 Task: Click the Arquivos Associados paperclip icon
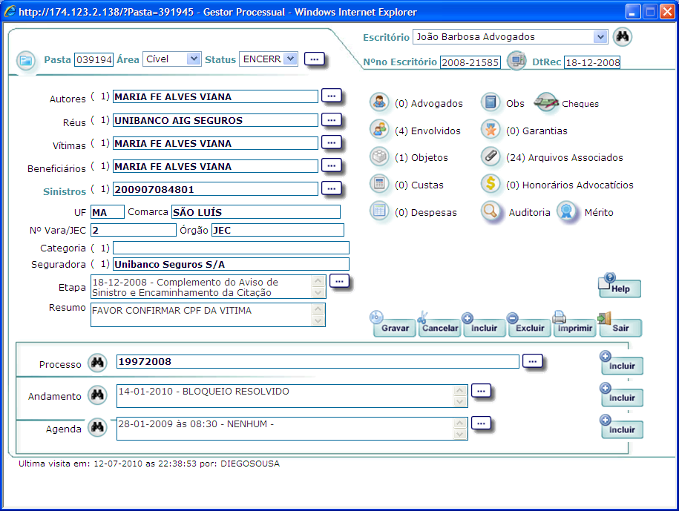tap(491, 156)
